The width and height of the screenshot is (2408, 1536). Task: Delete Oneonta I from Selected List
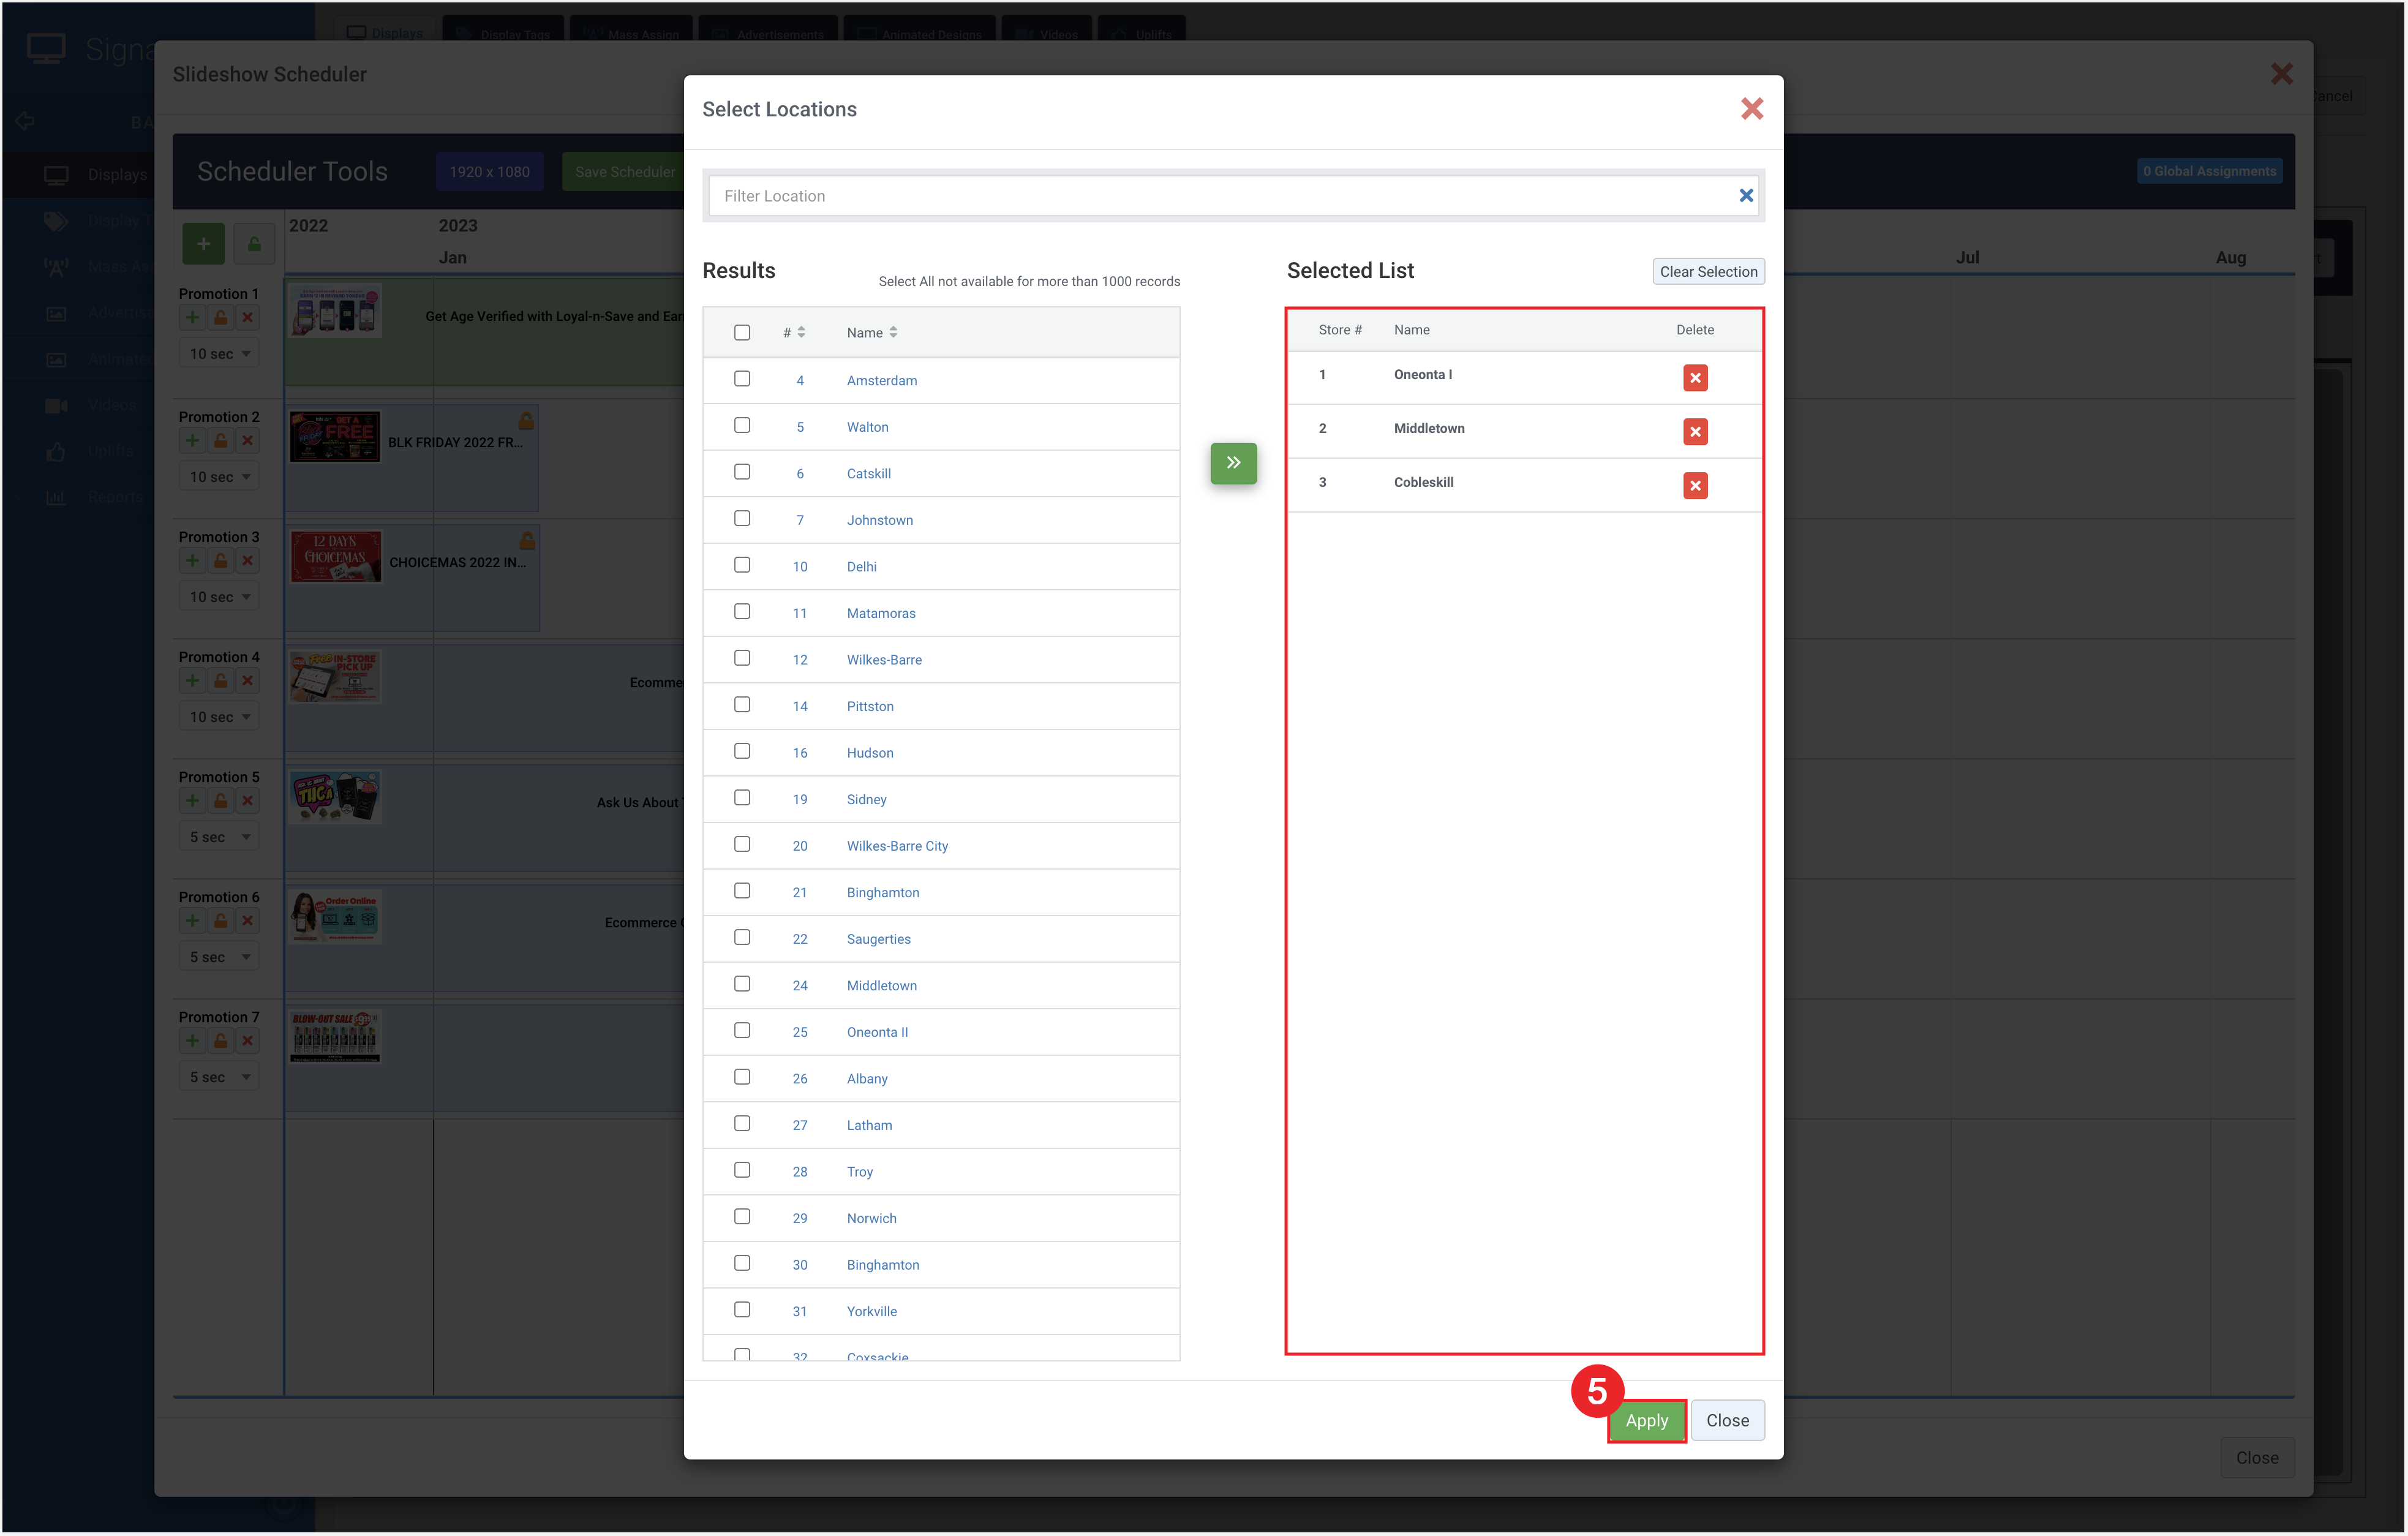pyautogui.click(x=1694, y=377)
